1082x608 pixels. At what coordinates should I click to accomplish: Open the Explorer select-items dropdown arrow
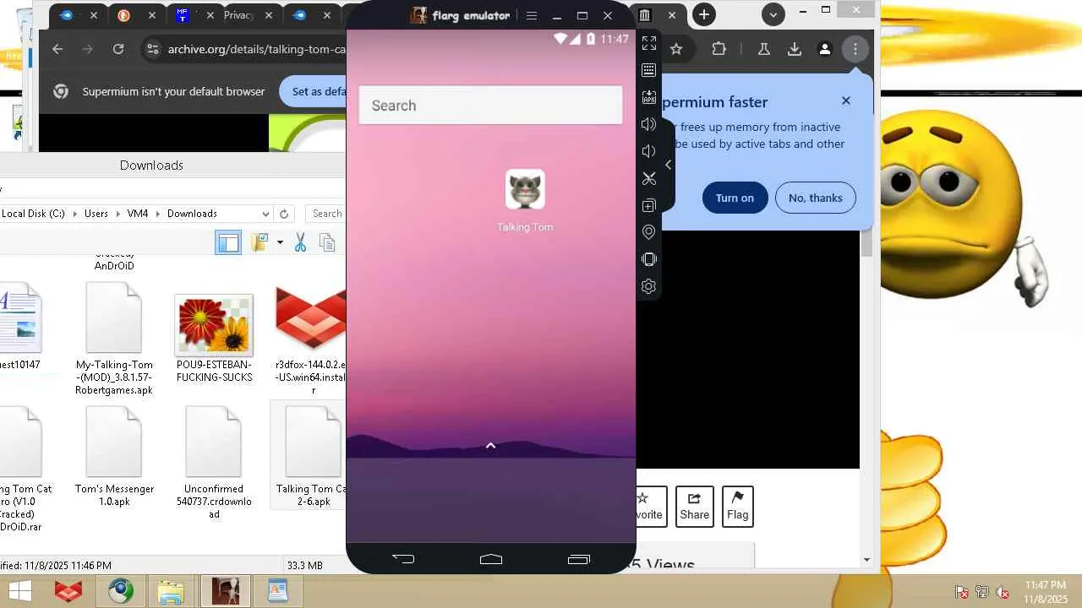pos(280,243)
